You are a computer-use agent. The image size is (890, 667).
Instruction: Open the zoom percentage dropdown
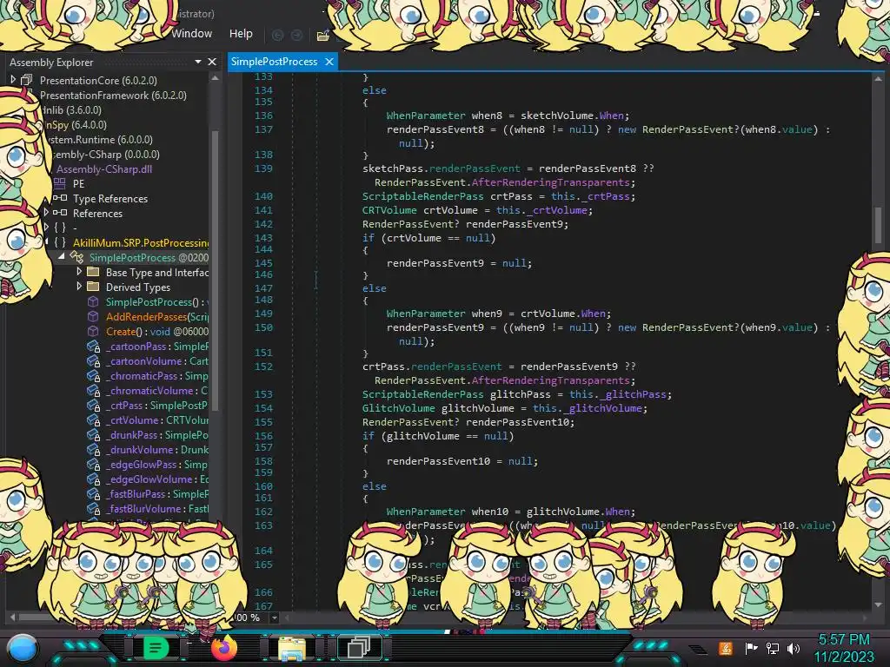(x=274, y=617)
